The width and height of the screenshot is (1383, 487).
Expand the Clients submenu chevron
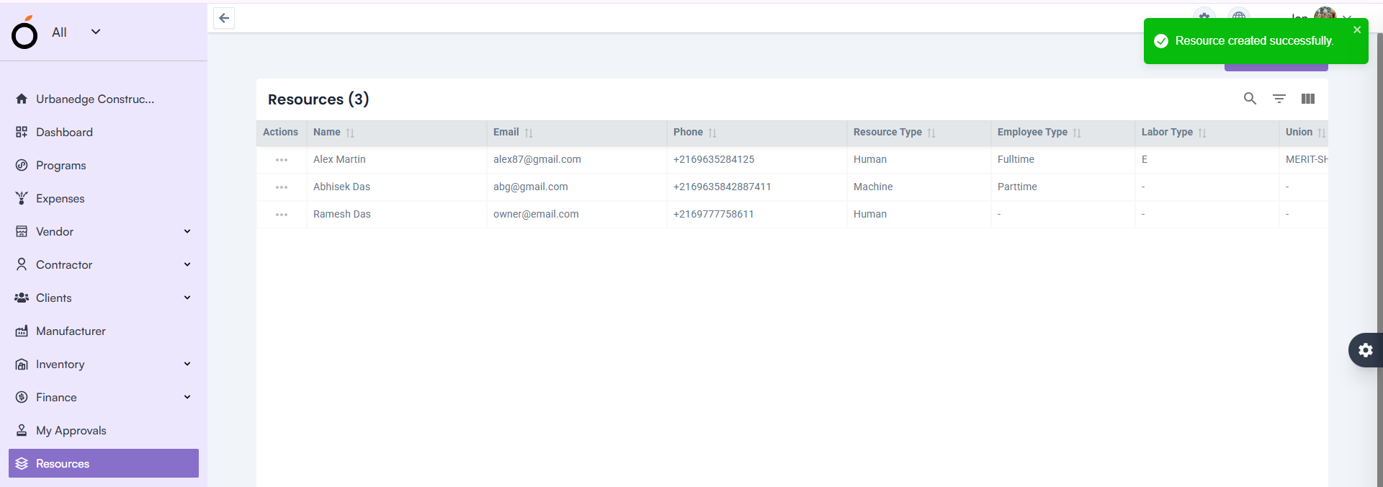(187, 298)
